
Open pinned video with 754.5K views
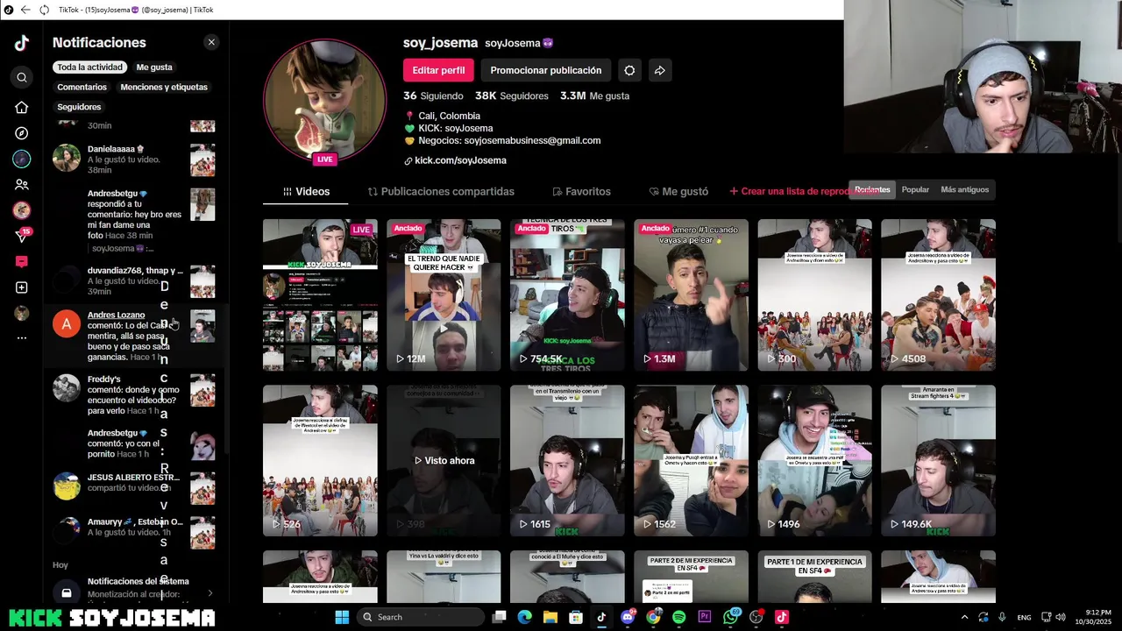coord(567,294)
